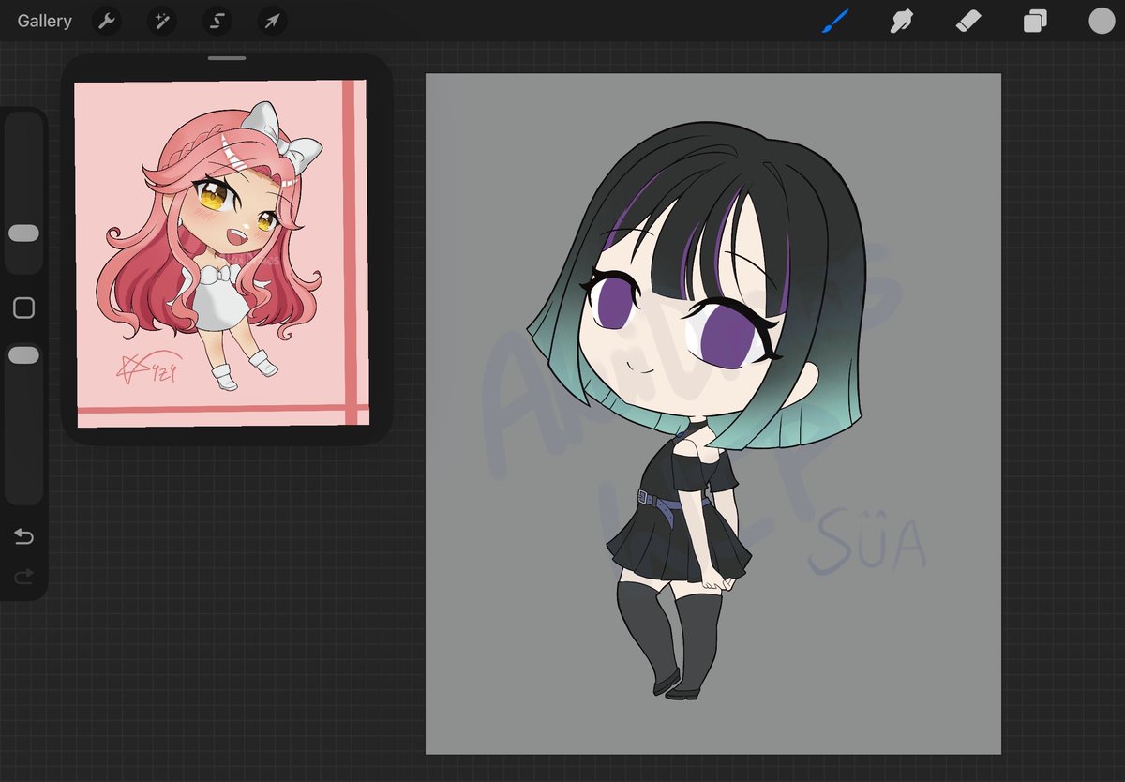The image size is (1125, 782).
Task: Open the Actions menu via wrench icon
Action: 106,21
